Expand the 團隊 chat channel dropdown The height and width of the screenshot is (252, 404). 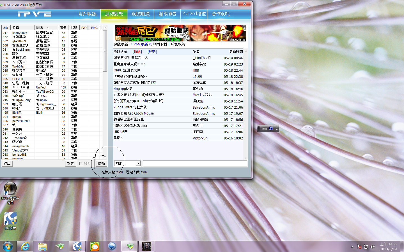pos(138,164)
